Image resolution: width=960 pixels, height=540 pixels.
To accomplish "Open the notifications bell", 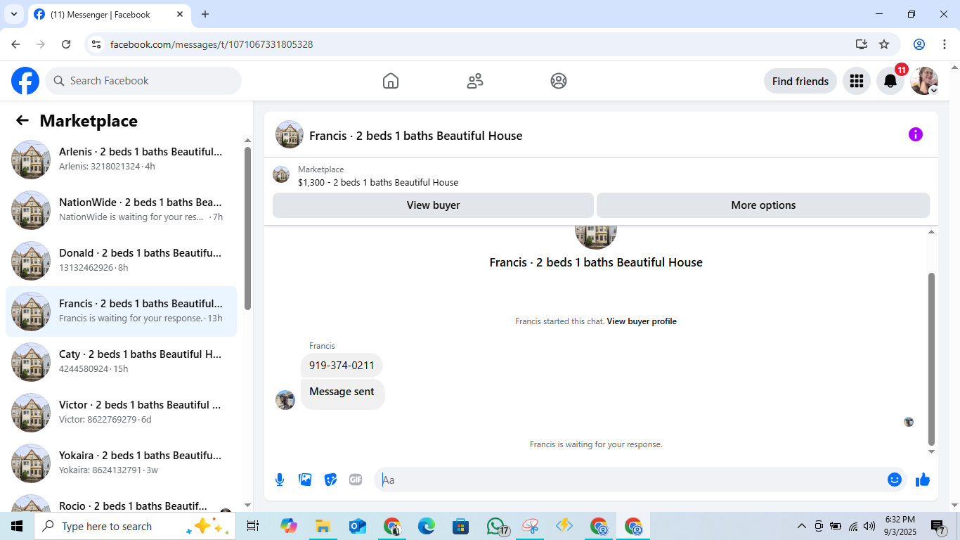I will 890,81.
